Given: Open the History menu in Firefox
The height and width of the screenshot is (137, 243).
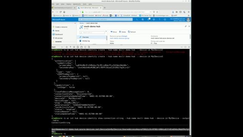Looking at the screenshot, I should pos(69,4).
